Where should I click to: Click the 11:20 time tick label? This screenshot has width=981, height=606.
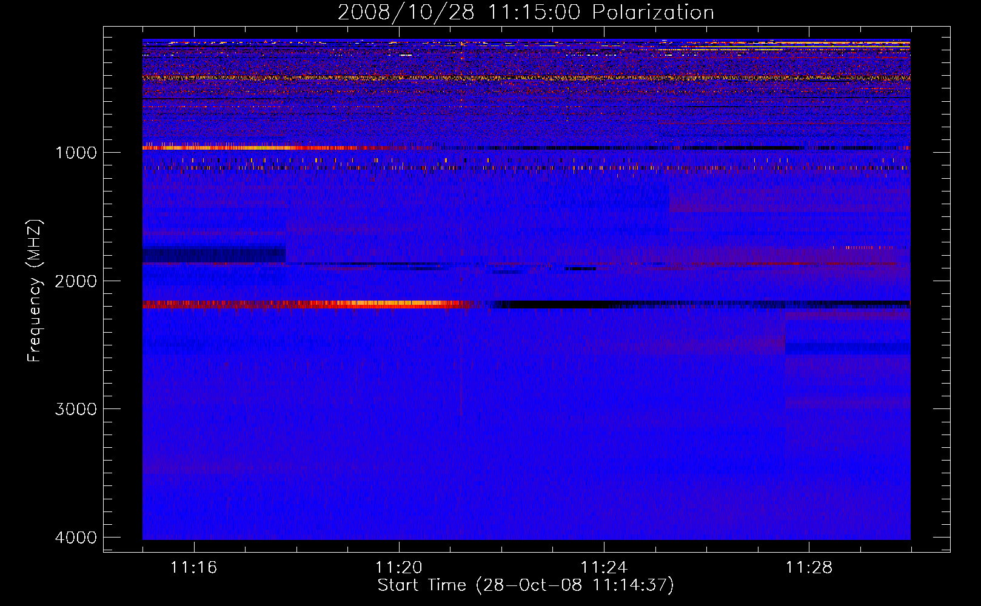399,567
